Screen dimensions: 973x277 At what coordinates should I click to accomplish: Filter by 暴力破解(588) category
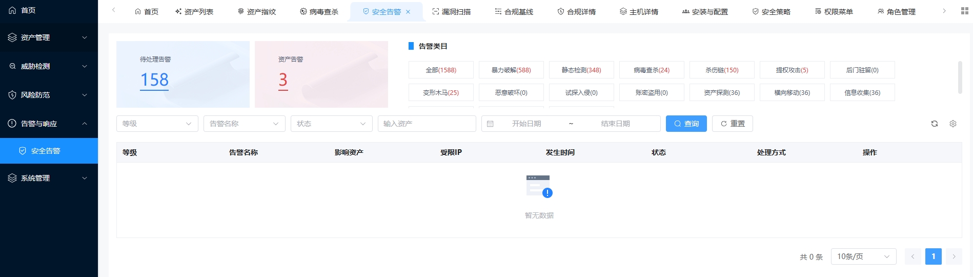tap(511, 70)
